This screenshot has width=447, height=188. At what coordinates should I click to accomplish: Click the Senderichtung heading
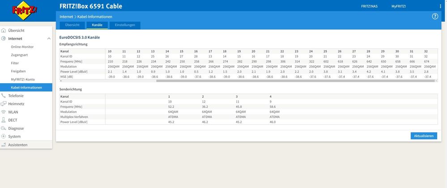click(x=70, y=89)
